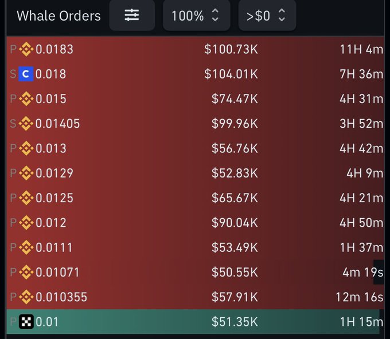Click the P marker in the 0.0183 row
Viewport: 390px width, 339px height.
[x=13, y=49]
